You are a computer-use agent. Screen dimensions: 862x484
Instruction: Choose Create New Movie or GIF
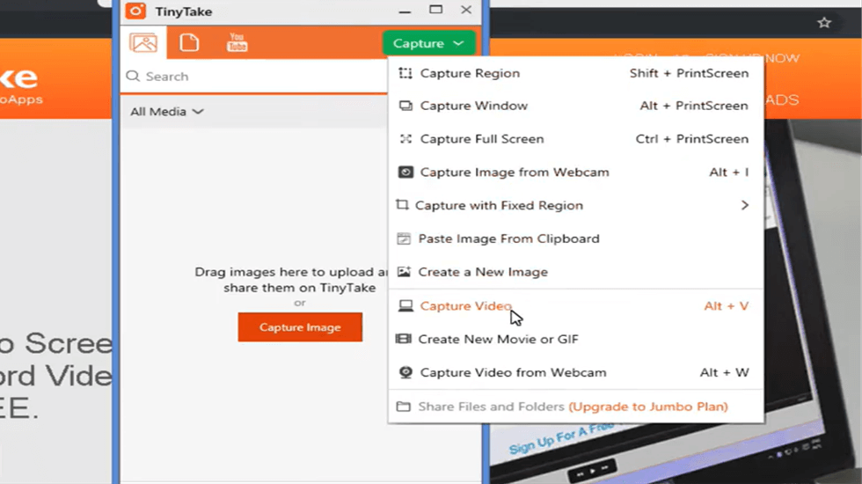coord(575,339)
